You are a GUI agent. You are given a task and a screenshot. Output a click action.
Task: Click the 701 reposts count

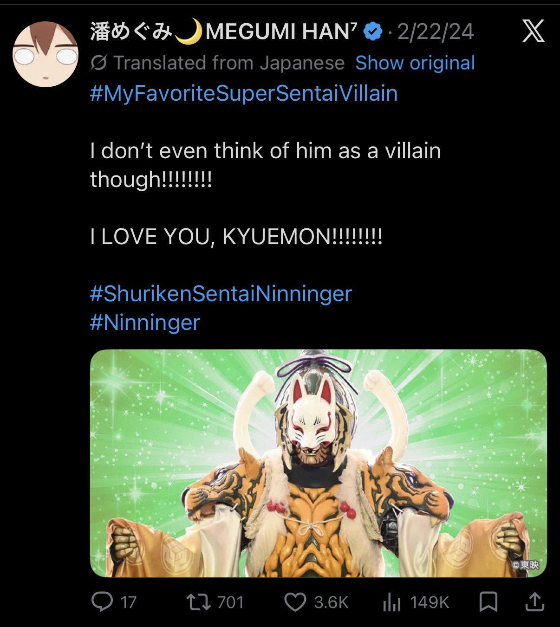230,602
